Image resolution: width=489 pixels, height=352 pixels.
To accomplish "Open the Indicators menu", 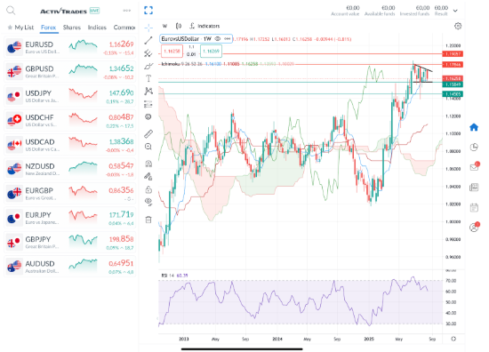I will pyautogui.click(x=204, y=26).
